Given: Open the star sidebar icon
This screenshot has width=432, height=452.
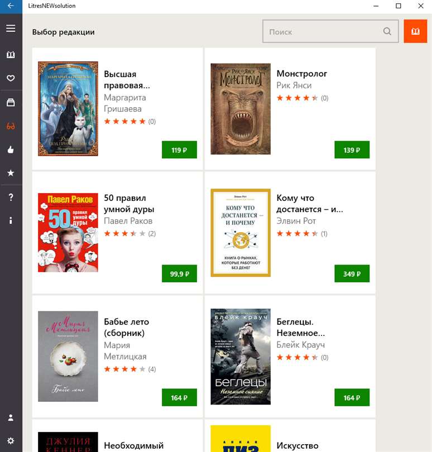Looking at the screenshot, I should click(x=11, y=173).
